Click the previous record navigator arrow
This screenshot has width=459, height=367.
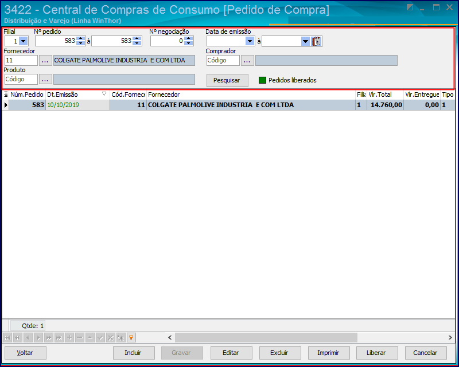point(28,338)
